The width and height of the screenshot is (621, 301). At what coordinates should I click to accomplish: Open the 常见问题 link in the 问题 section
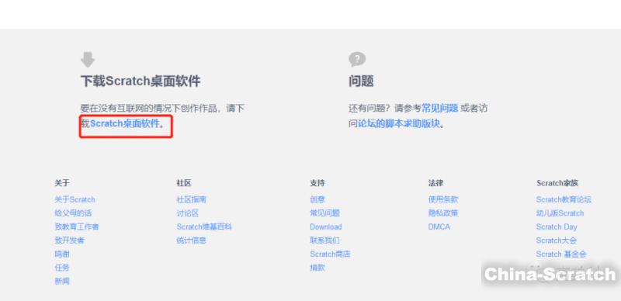coord(439,108)
